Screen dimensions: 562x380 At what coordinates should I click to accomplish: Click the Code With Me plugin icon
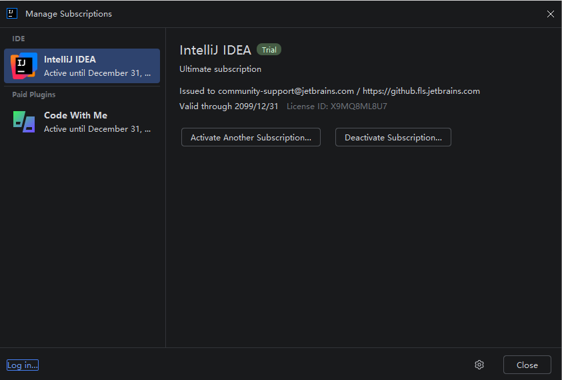point(24,122)
